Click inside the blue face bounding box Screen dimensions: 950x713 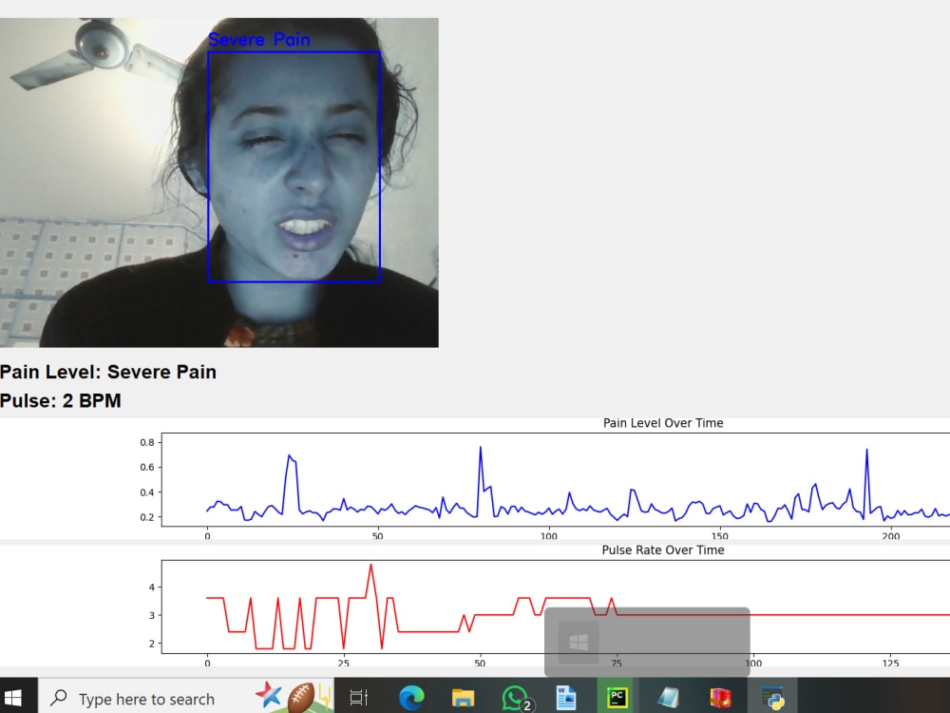pos(293,166)
